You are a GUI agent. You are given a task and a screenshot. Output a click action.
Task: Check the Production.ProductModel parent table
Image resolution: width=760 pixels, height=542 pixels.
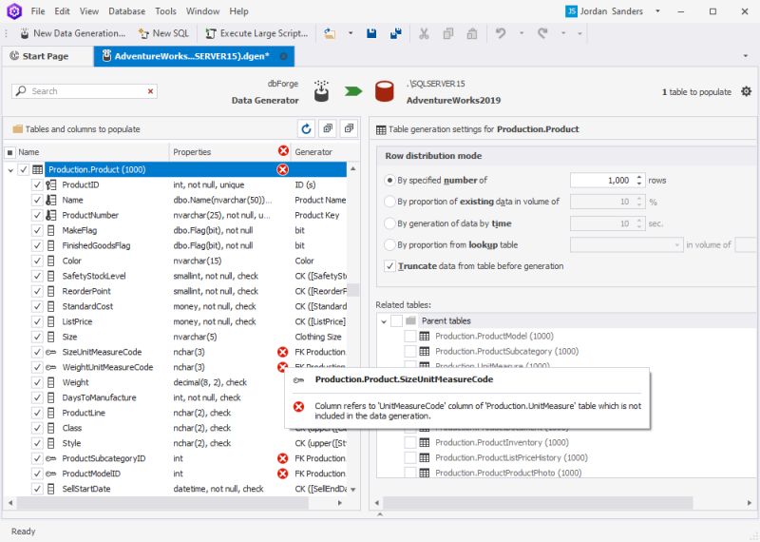click(410, 336)
